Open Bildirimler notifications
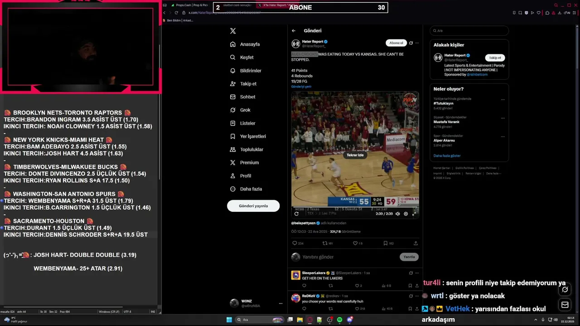The image size is (580, 326). pyautogui.click(x=245, y=71)
